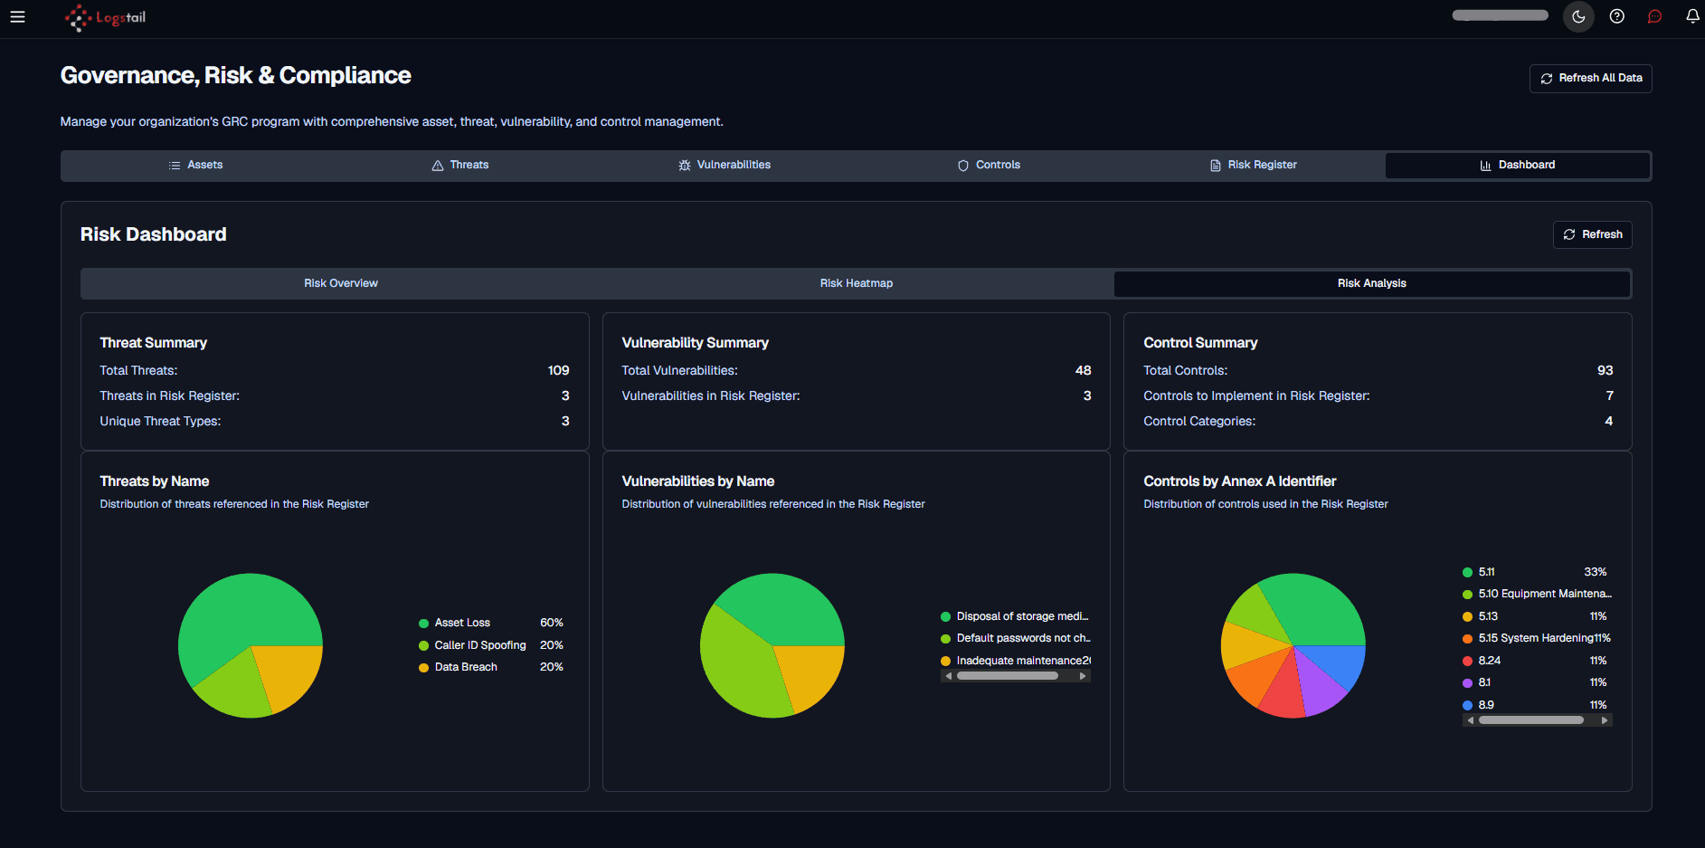
Task: Click Default passwords not changed legend entry
Action: point(1015,638)
